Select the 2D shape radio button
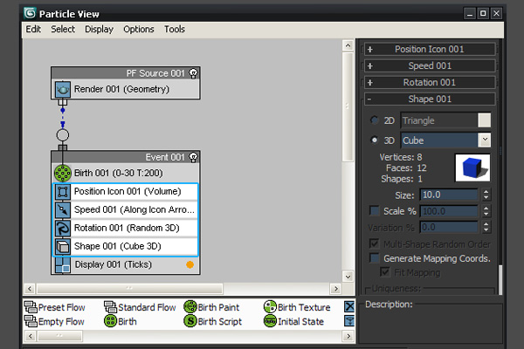The height and width of the screenshot is (349, 524). pyautogui.click(x=376, y=120)
